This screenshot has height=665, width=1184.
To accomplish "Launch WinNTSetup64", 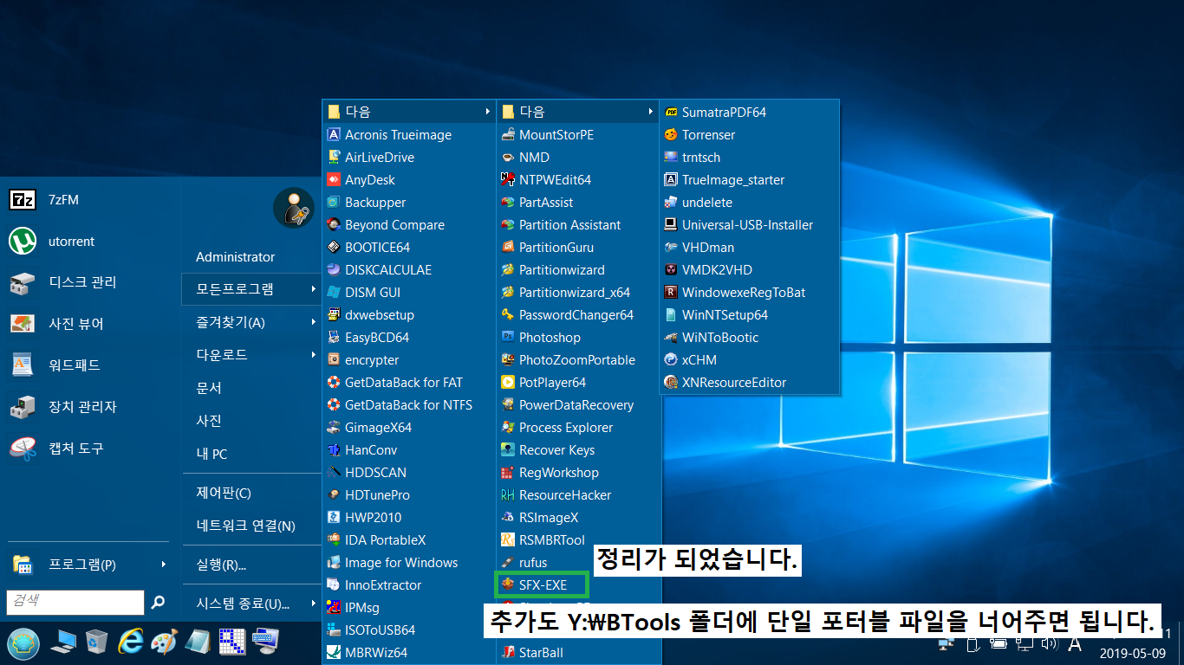I will point(749,315).
